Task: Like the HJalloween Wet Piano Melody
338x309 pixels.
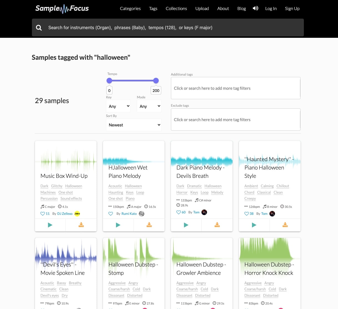Action: point(111,214)
